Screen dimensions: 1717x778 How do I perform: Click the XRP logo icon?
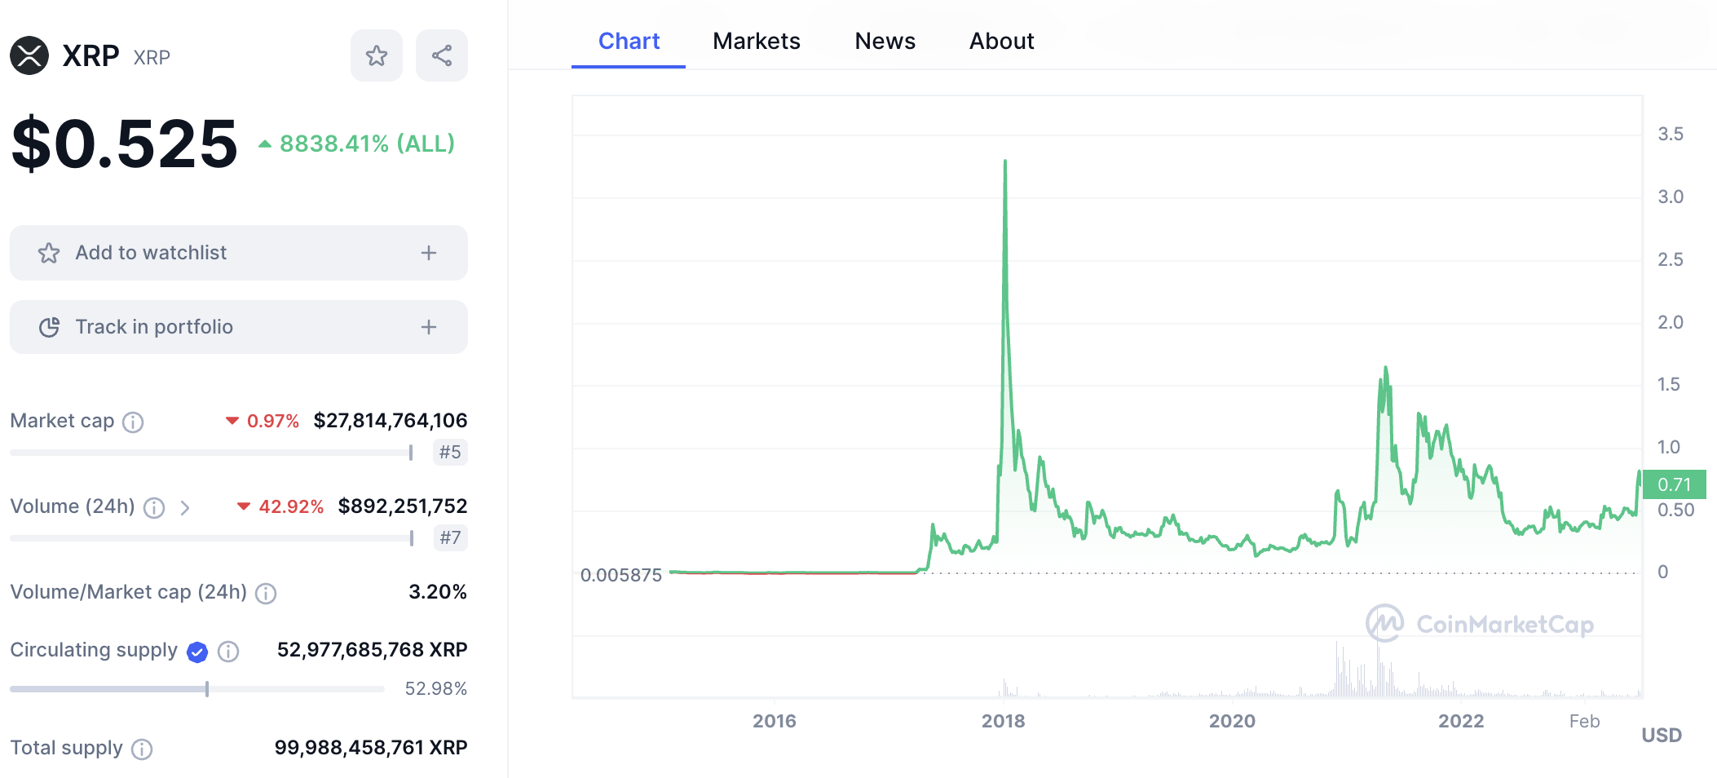click(x=29, y=55)
